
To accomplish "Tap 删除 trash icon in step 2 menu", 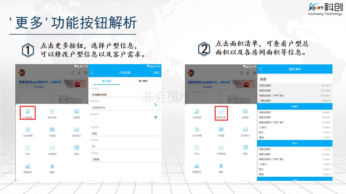I will tap(221, 166).
